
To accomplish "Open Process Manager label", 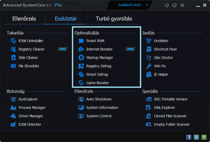I will tap(32, 108).
